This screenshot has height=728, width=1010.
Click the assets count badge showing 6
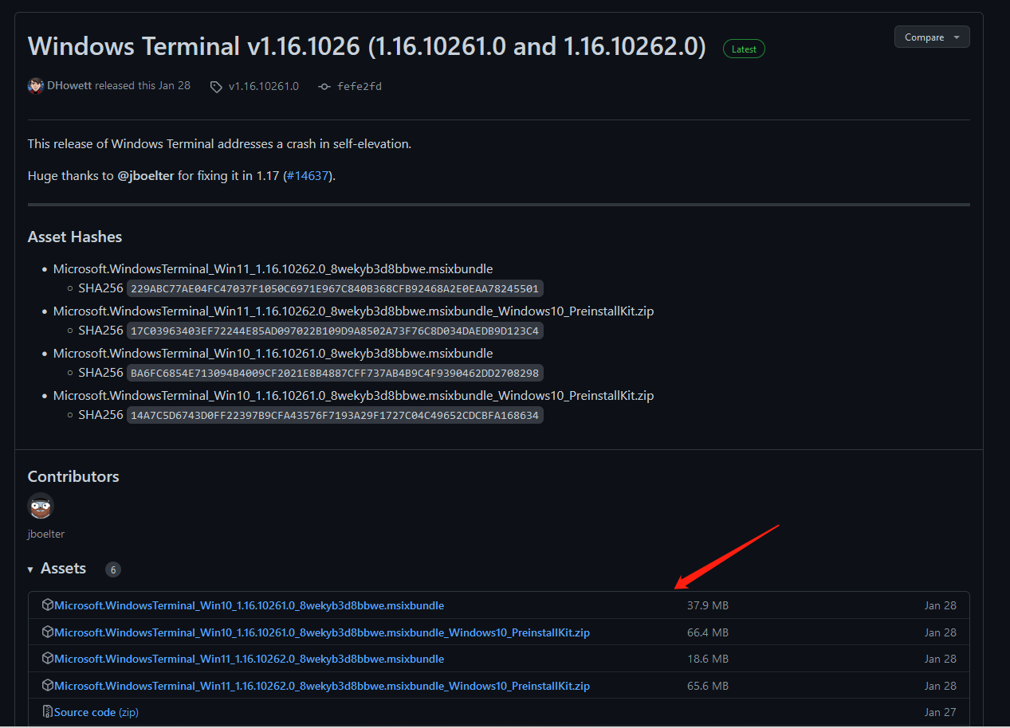click(x=113, y=569)
